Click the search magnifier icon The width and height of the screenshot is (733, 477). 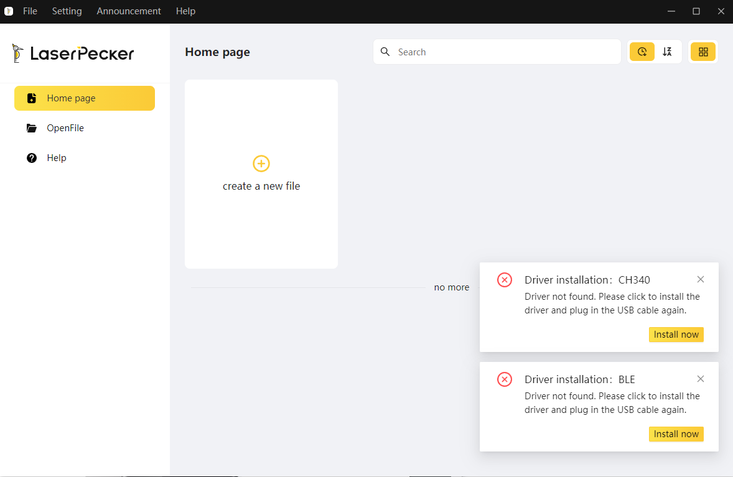(385, 52)
